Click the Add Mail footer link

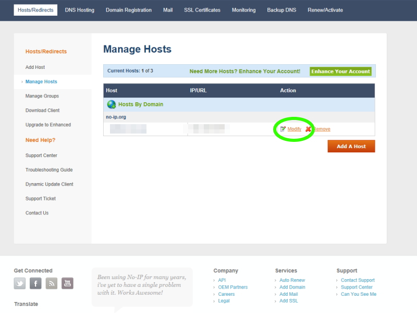point(289,294)
